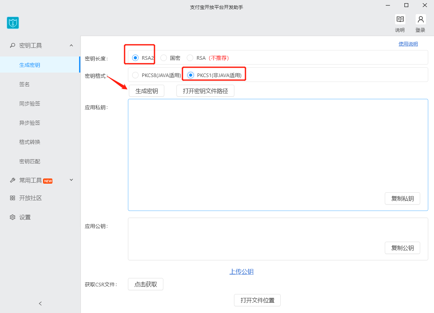Collapse the sidebar with left arrow
This screenshot has width=434, height=313.
(40, 303)
